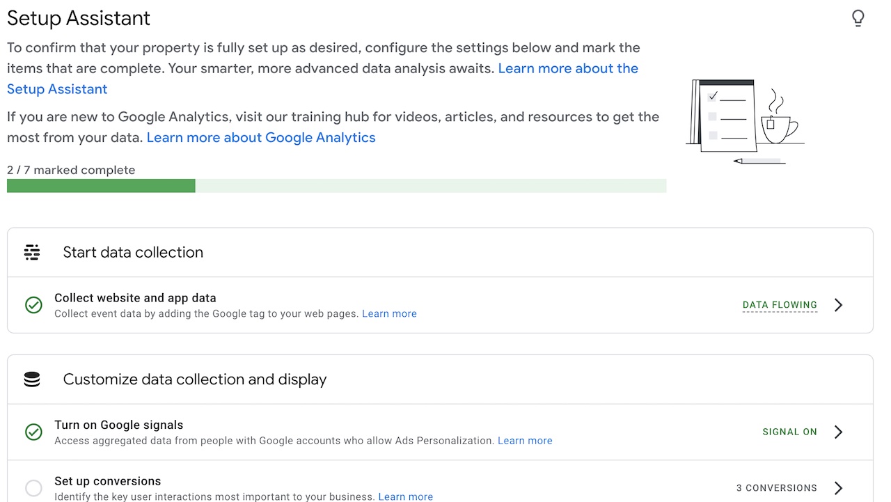Click Learn more for Google signals

coord(525,441)
